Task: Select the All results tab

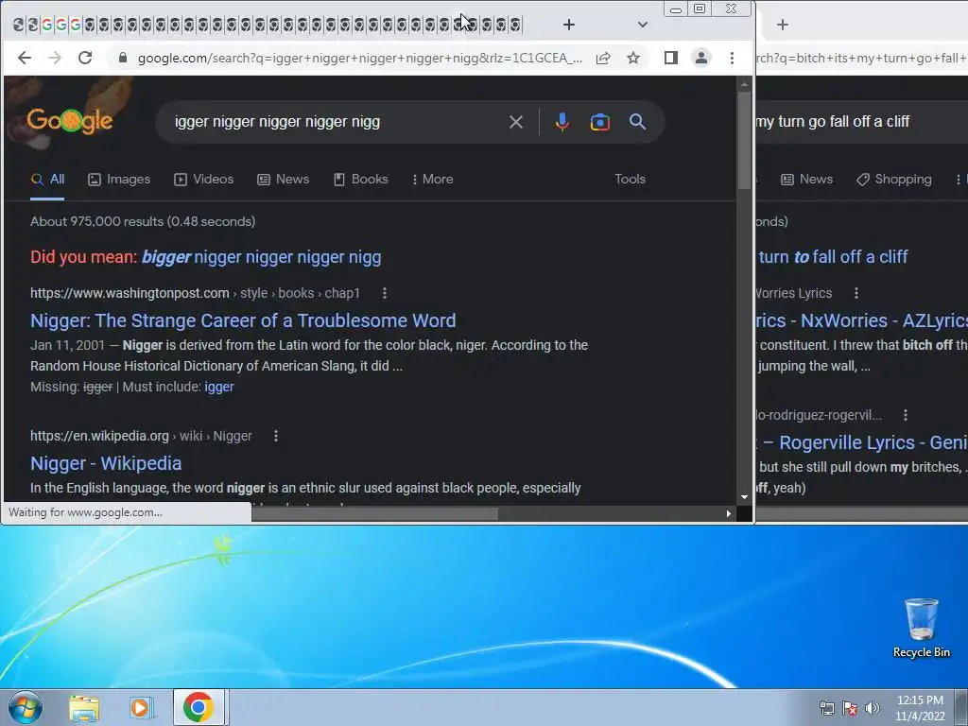Action: [47, 179]
